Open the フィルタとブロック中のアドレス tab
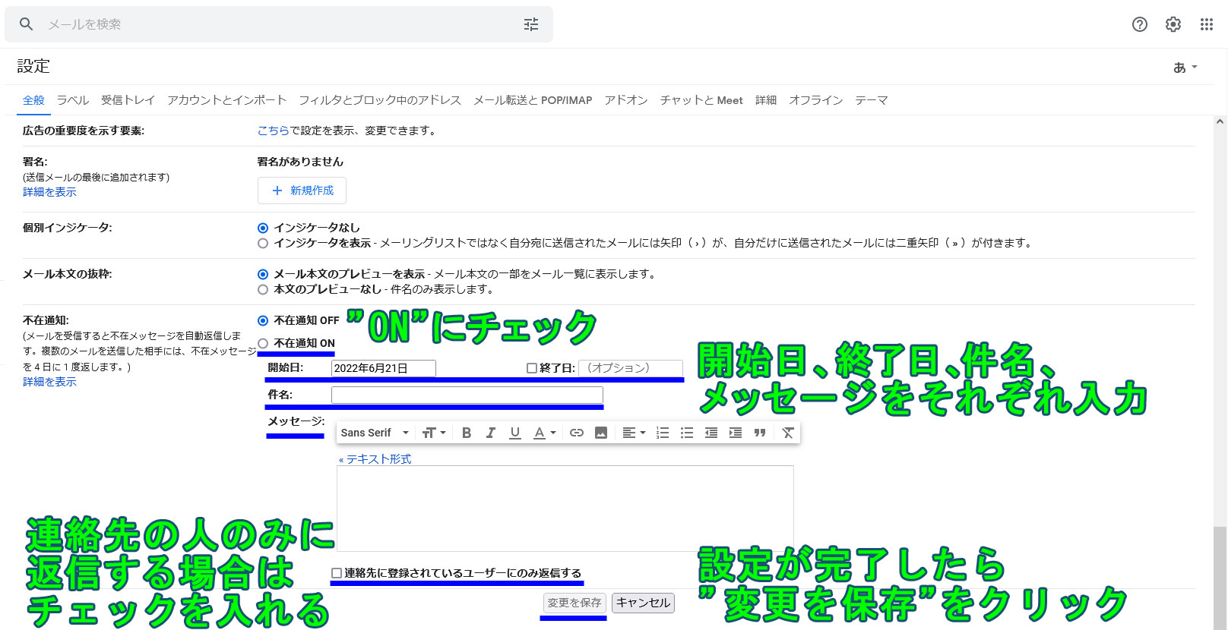 380,100
